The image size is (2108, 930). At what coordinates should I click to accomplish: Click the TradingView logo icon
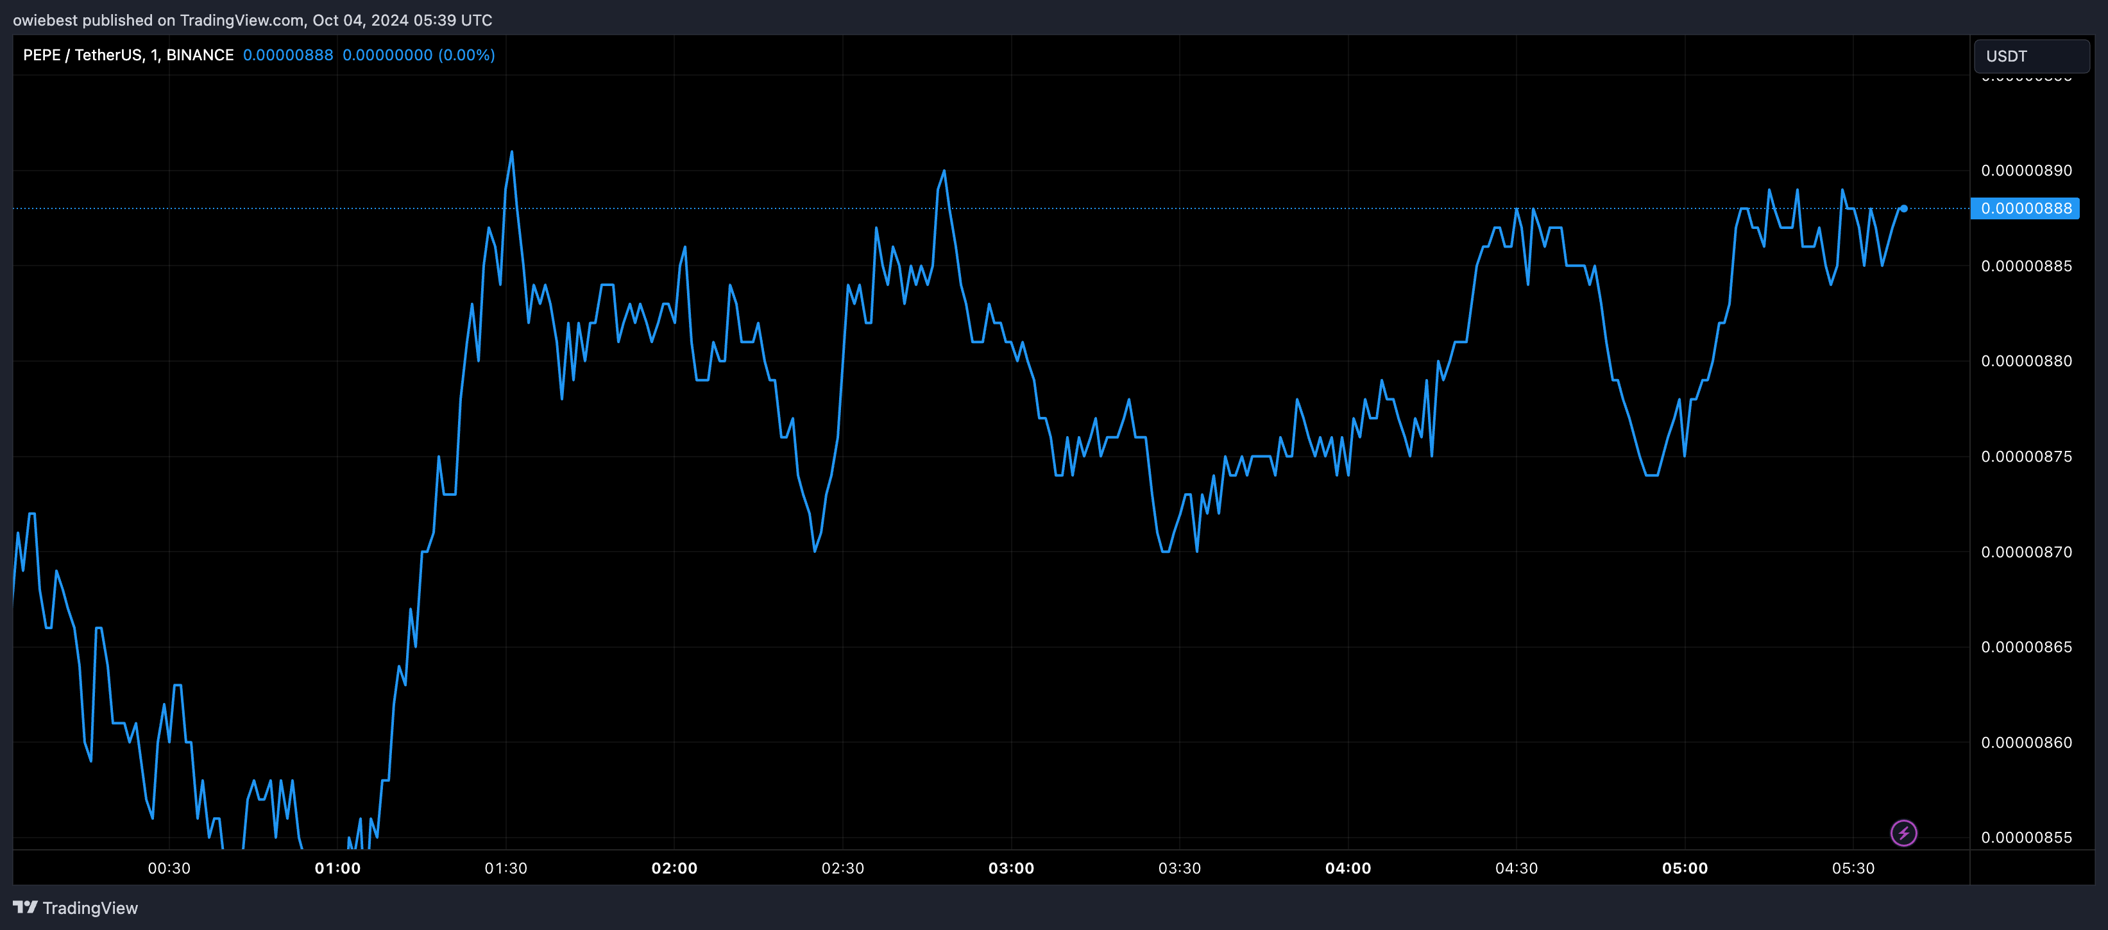[x=26, y=907]
